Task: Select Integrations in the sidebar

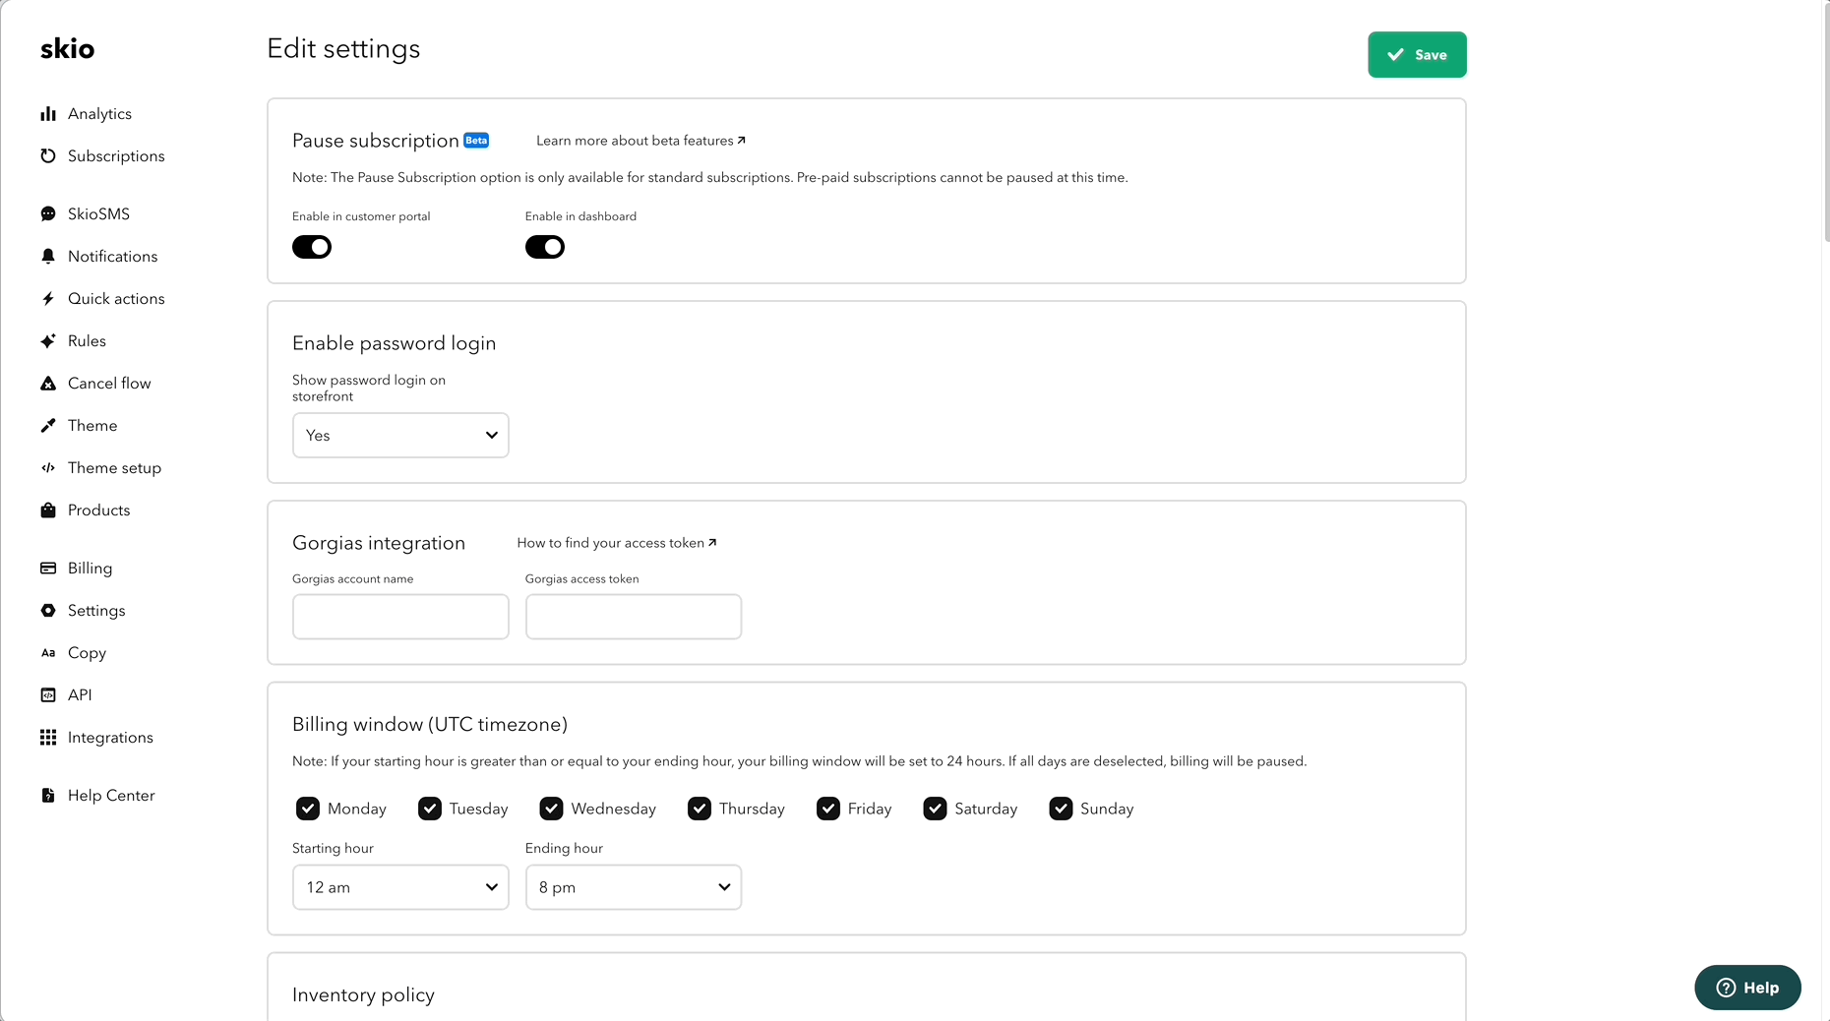Action: 110,738
